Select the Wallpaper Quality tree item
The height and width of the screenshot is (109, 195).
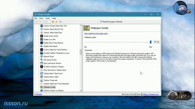coord(49,87)
